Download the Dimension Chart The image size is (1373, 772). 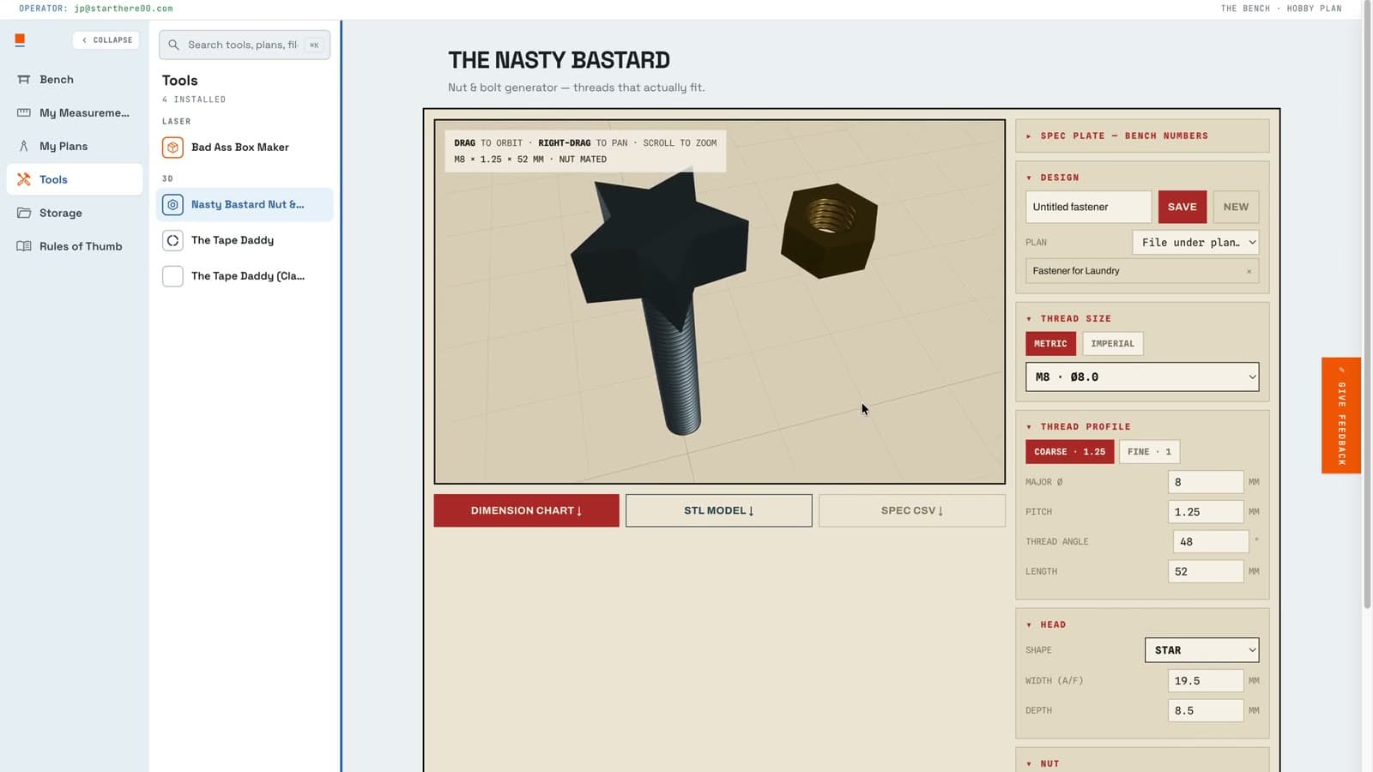(526, 510)
